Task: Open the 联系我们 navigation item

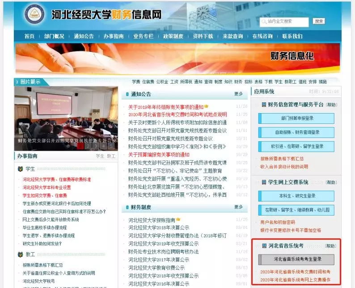Action: pos(292,36)
